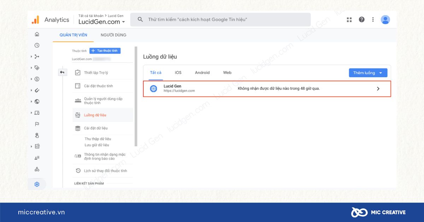Select the Android streams tab
The width and height of the screenshot is (424, 222).
point(202,73)
